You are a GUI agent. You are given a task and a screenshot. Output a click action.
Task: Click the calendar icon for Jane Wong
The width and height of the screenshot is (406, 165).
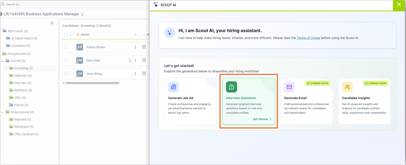[144, 74]
